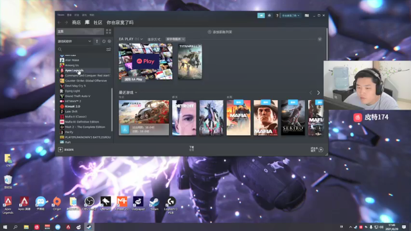Click the Forza Horizon download button
The width and height of the screenshot is (411, 231).
point(125,129)
